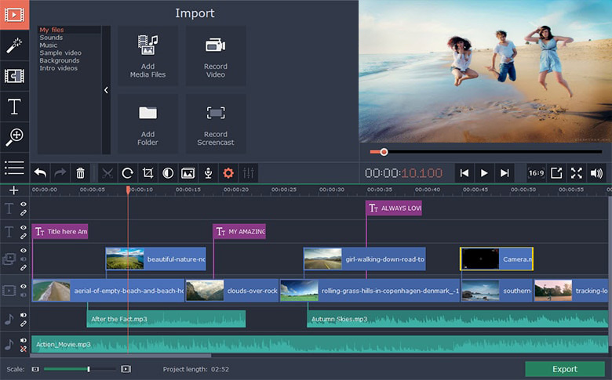Select the Crop tool in the toolbar
The height and width of the screenshot is (380, 612).
pyautogui.click(x=148, y=173)
